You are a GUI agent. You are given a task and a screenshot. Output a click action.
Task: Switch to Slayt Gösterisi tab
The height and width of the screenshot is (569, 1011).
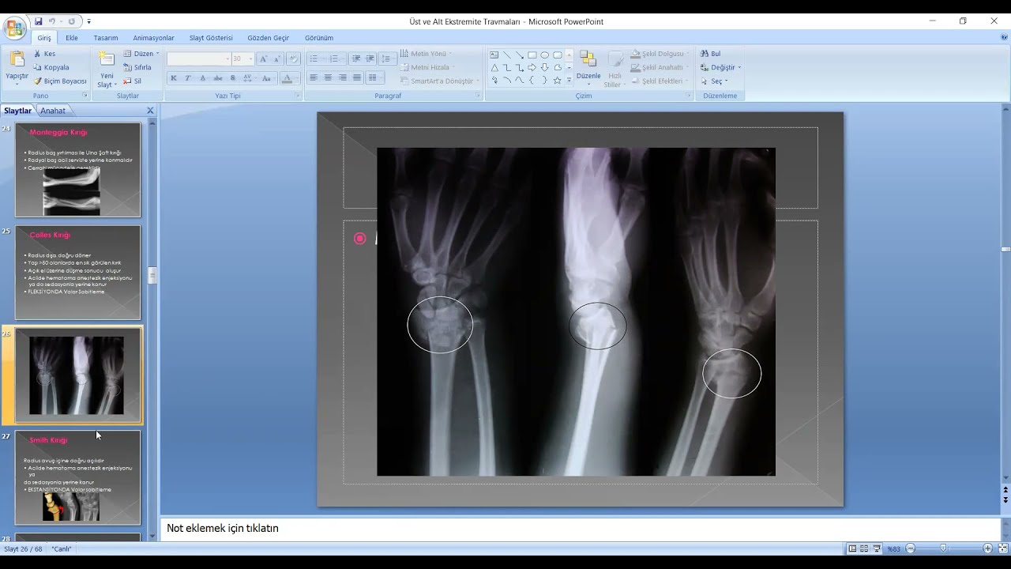pos(211,38)
